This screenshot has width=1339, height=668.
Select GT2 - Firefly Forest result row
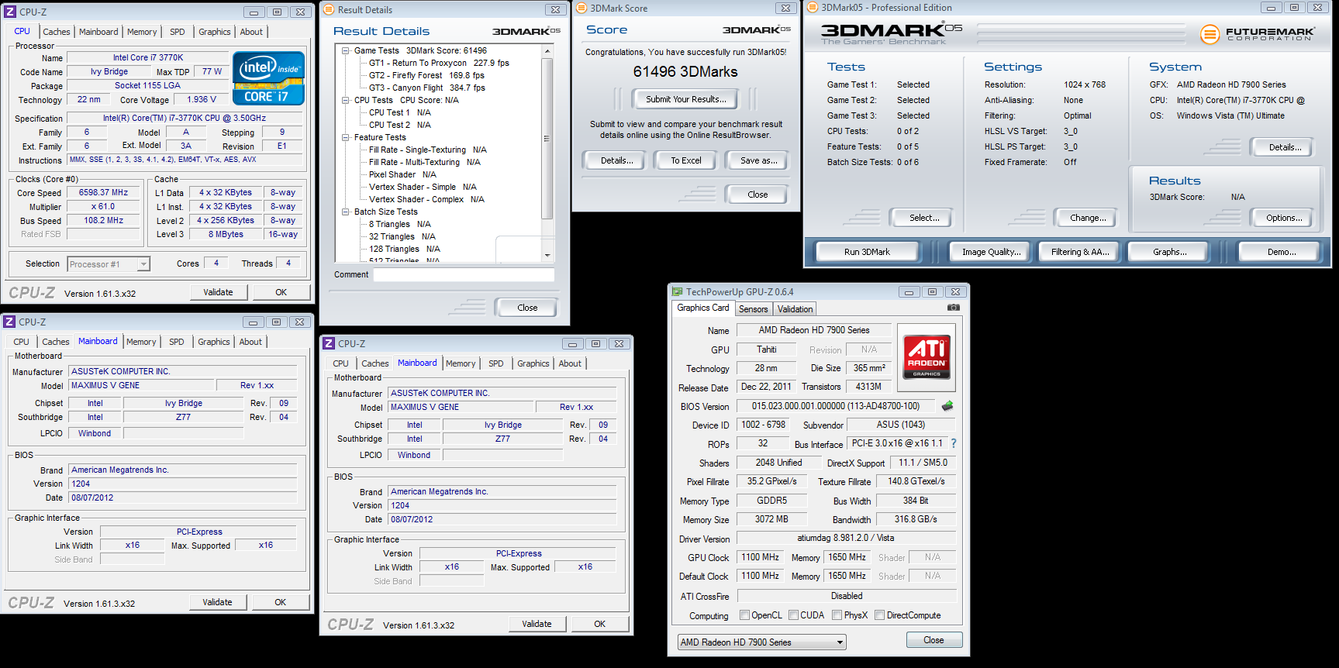click(426, 75)
